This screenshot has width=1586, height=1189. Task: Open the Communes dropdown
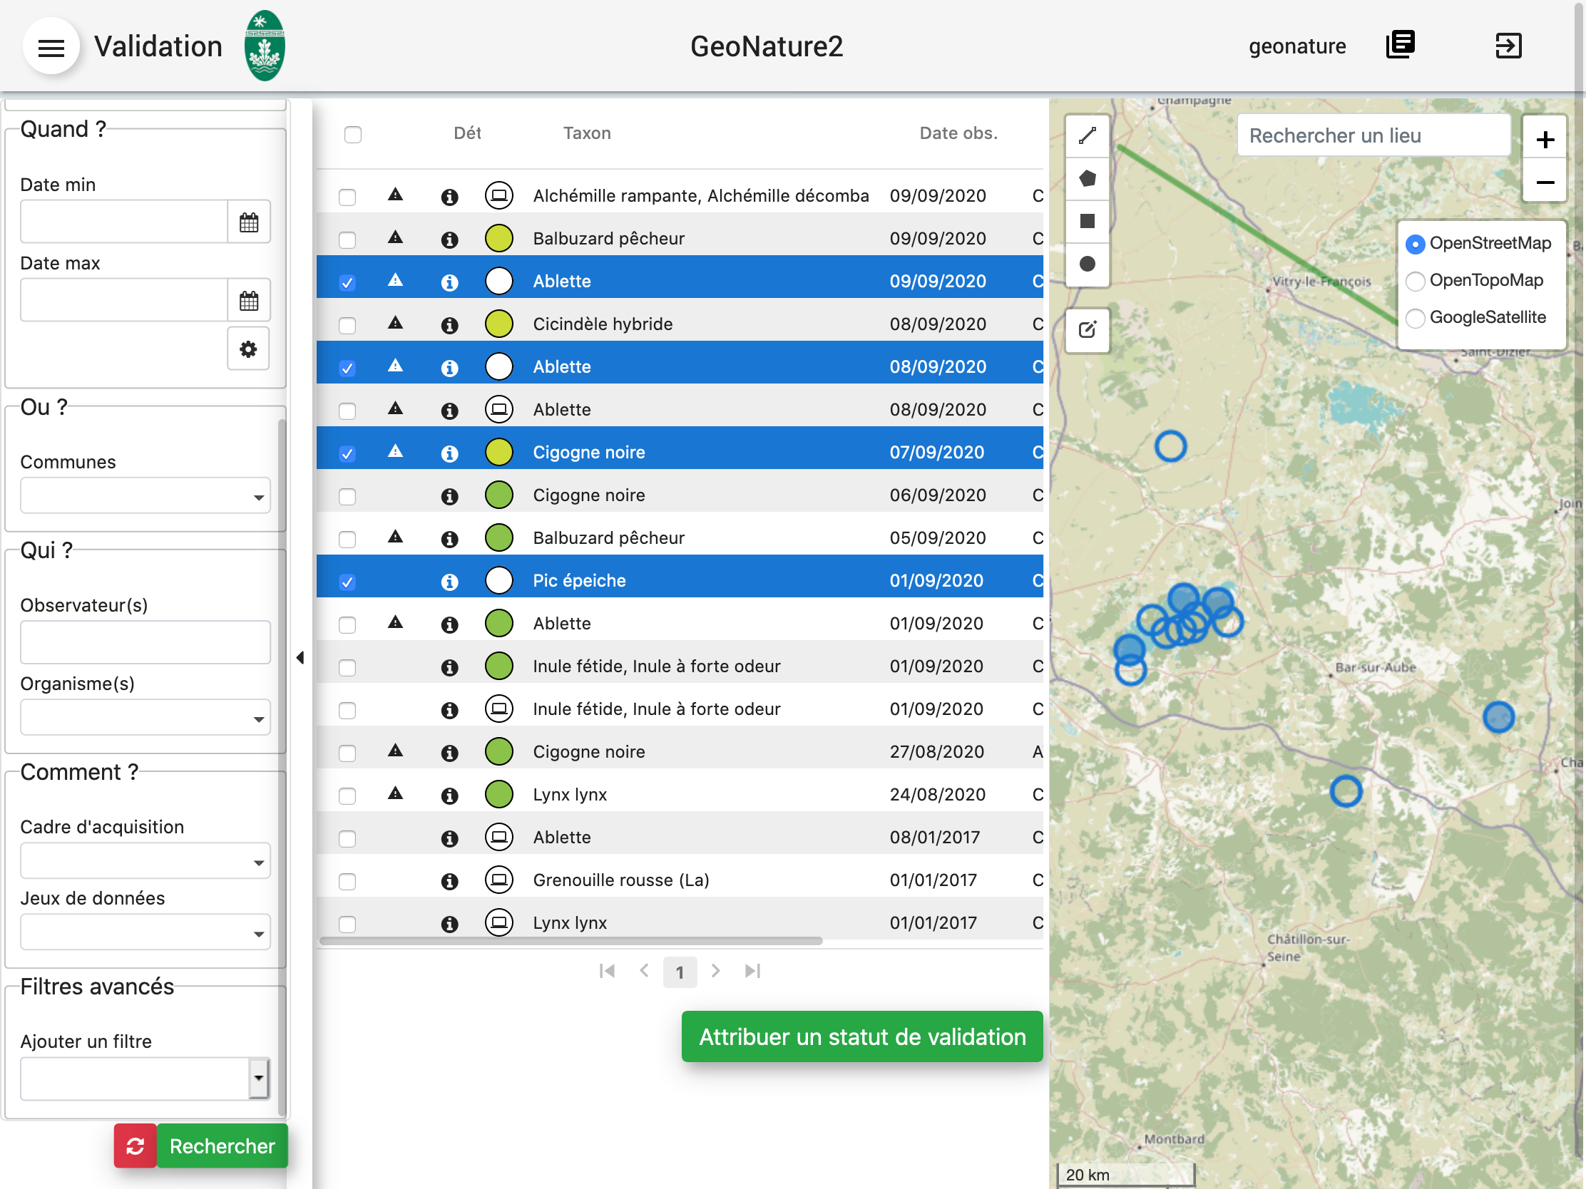145,496
